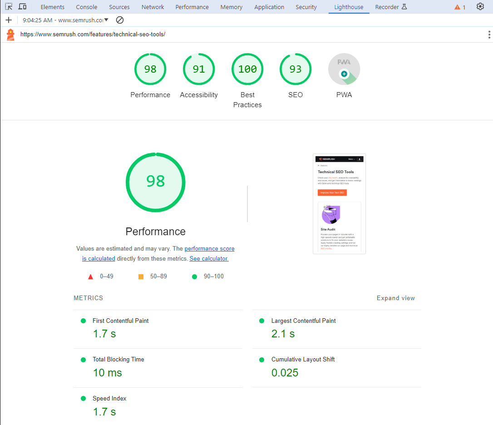Open the three-dot overflow menu
The height and width of the screenshot is (425, 493).
(489, 34)
